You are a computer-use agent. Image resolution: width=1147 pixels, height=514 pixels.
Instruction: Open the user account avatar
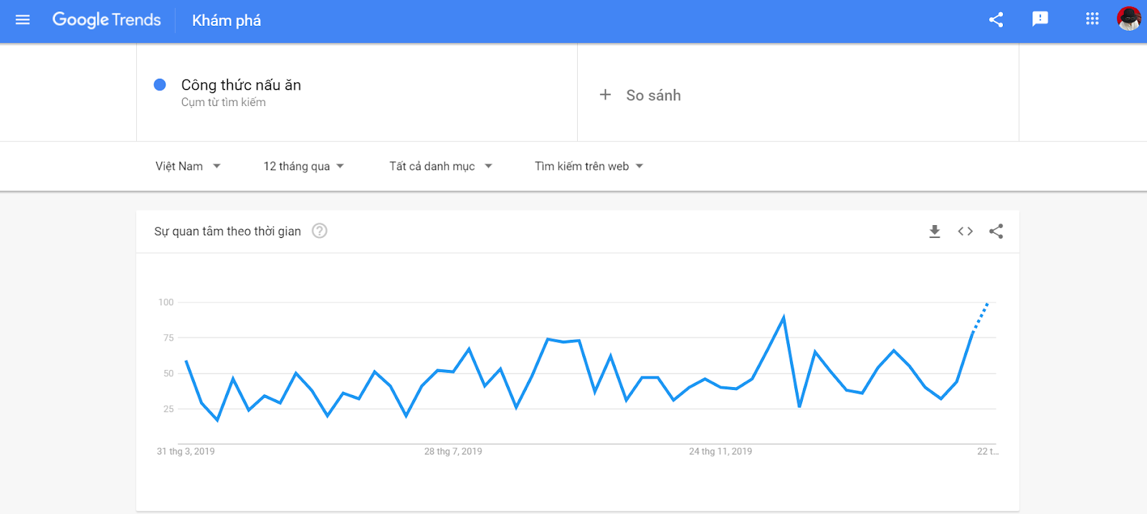[x=1128, y=19]
